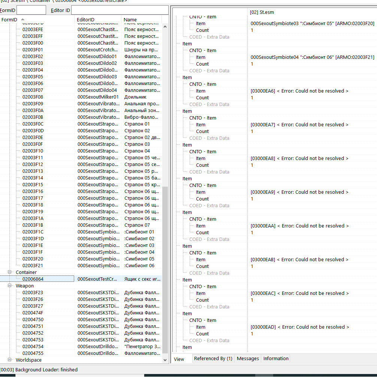Focus the FormID search field
Screen dimensions: 377x377
[x=31, y=10]
